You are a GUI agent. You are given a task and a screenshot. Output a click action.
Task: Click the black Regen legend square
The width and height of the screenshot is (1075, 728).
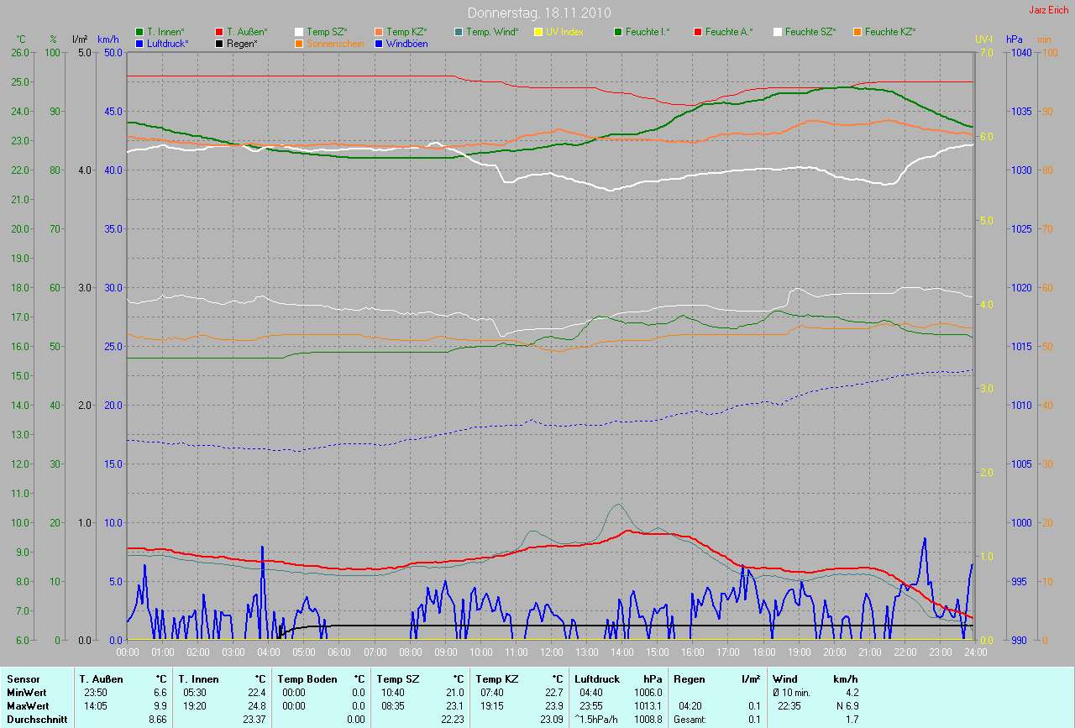219,43
